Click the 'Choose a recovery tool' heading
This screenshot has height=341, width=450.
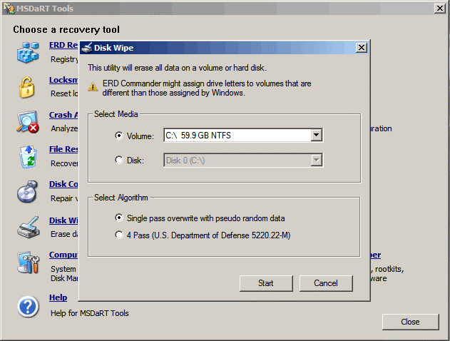pyautogui.click(x=66, y=29)
